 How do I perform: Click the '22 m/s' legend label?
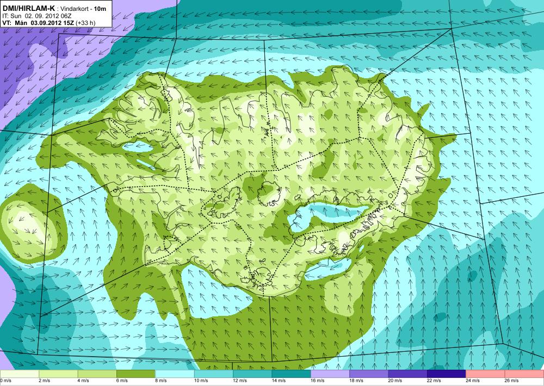434,381
